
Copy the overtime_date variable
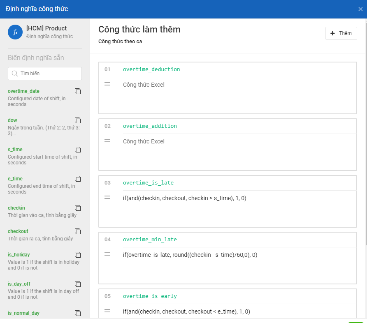[78, 91]
